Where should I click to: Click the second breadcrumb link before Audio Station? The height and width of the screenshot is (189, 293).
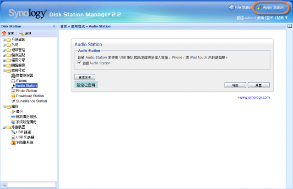78,26
